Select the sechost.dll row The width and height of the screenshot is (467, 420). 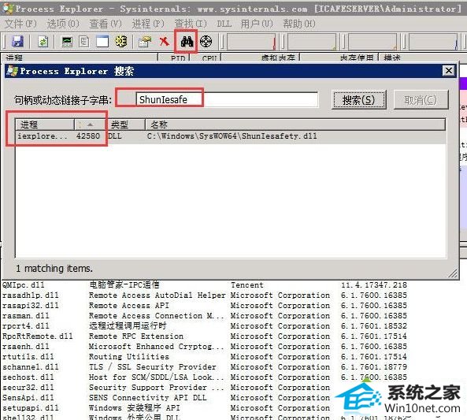point(204,377)
